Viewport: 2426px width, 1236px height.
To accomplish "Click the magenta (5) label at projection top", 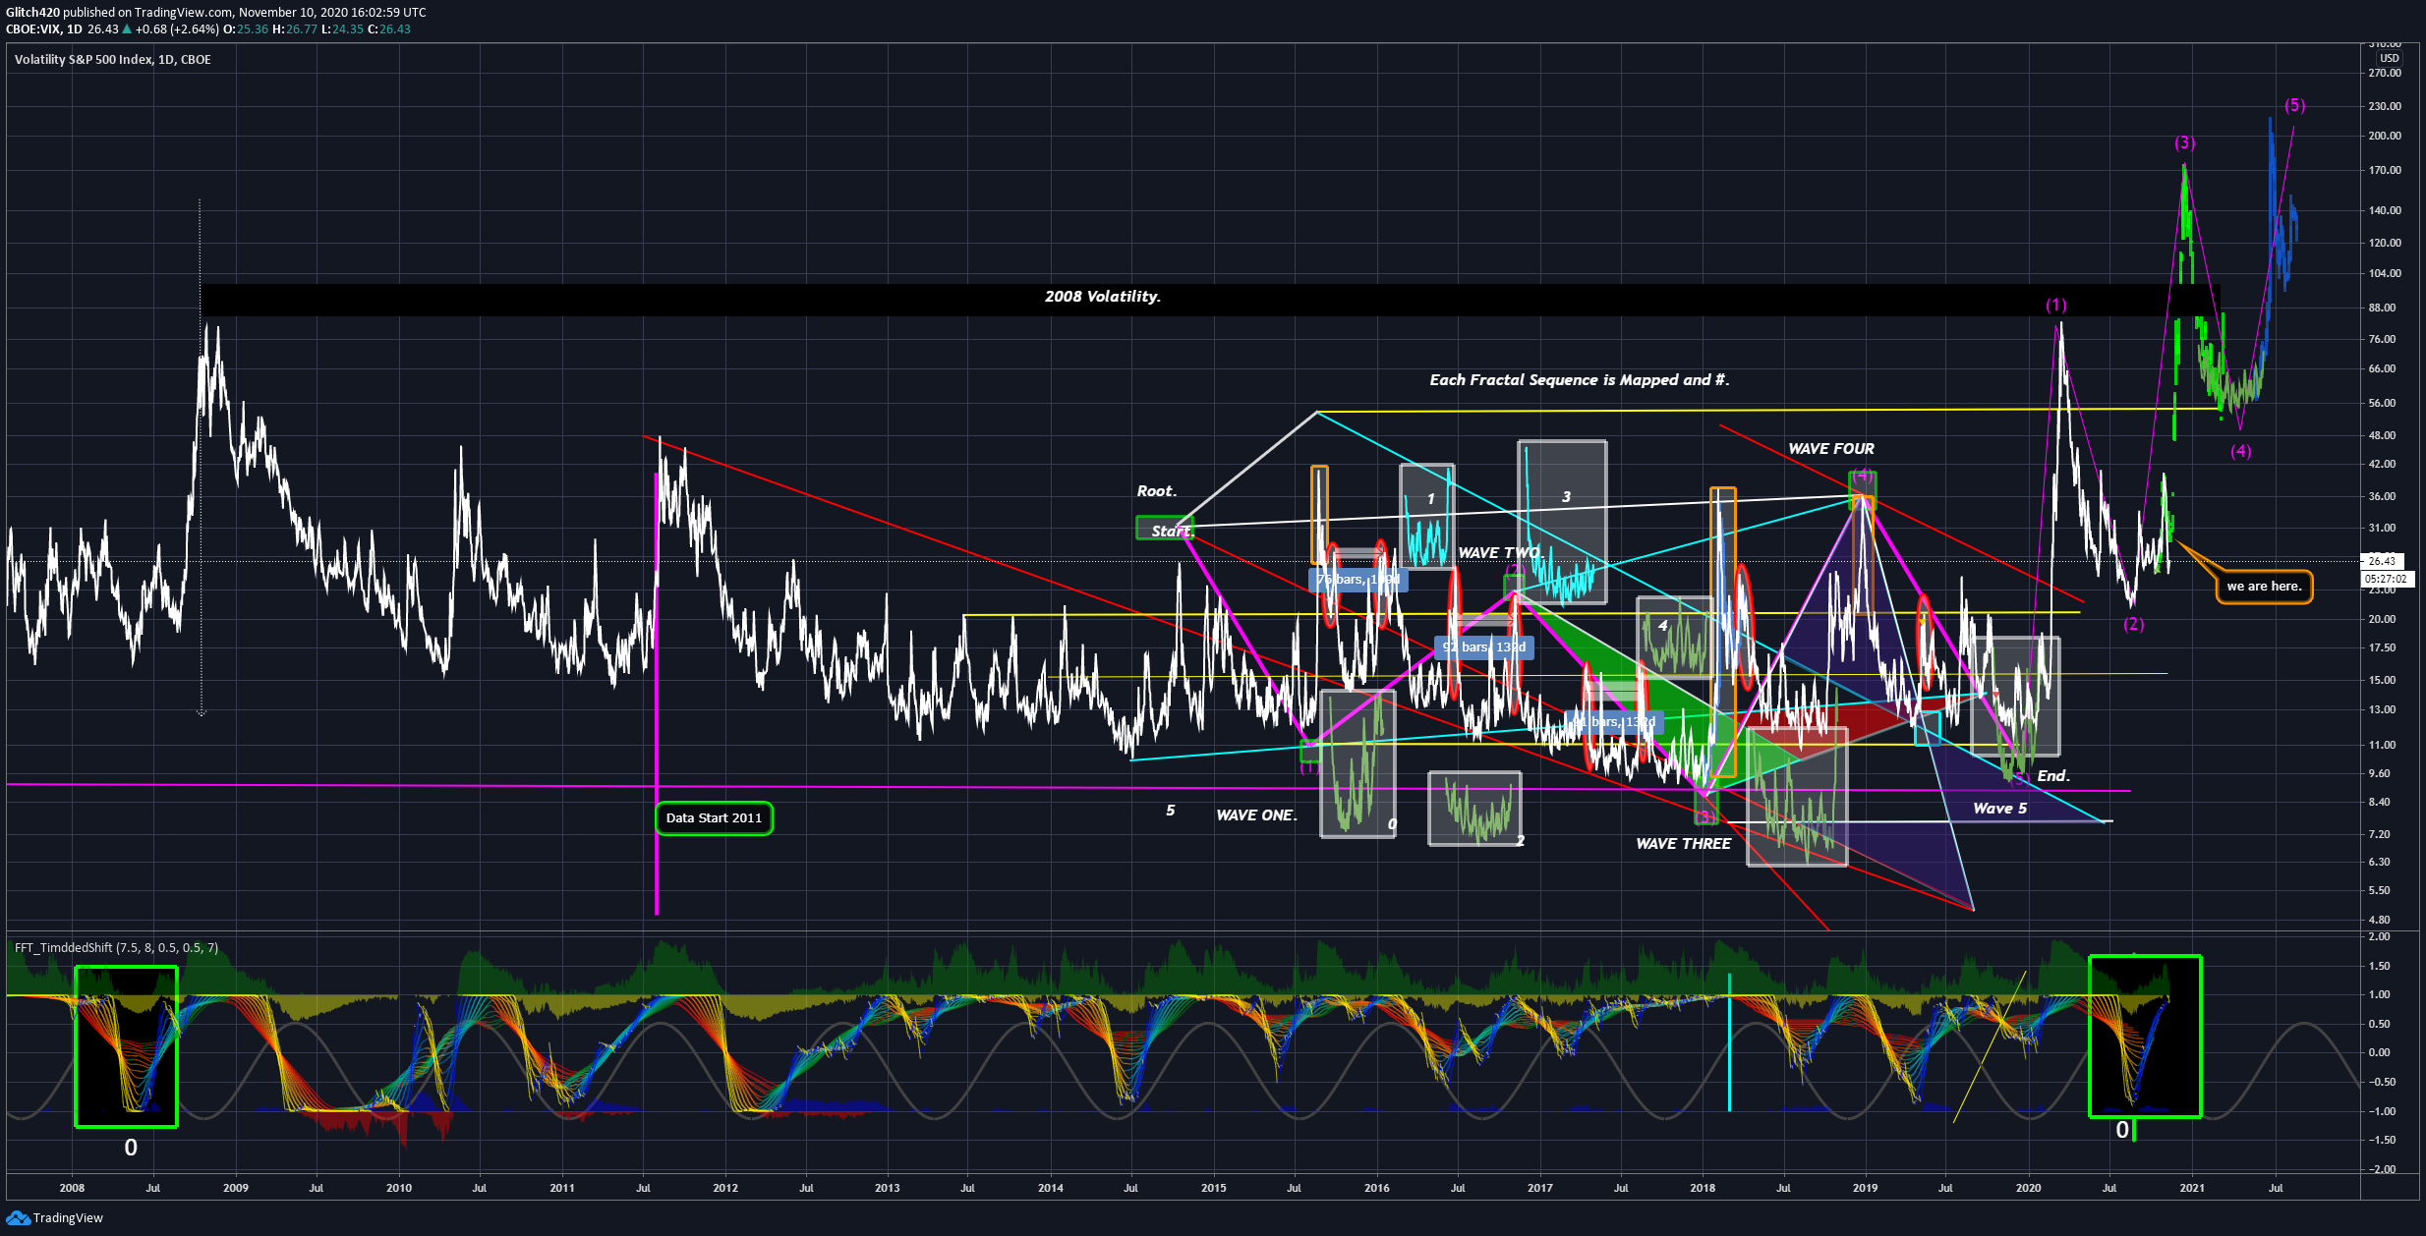I will point(2294,105).
